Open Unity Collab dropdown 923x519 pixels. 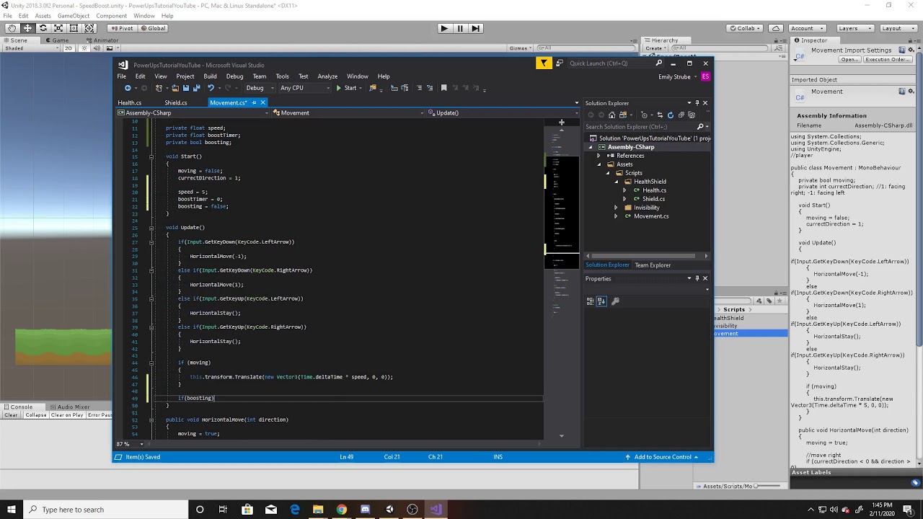coord(746,28)
